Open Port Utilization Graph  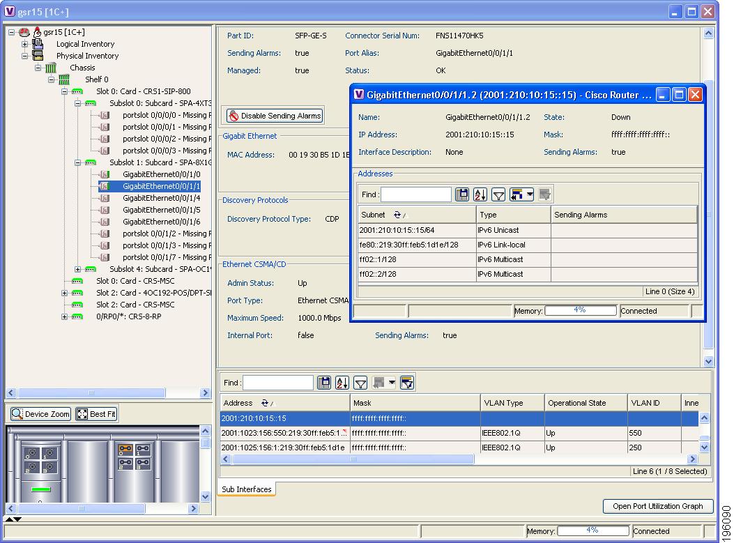click(658, 506)
